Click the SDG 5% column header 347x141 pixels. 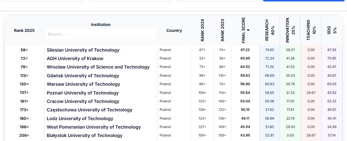tap(332, 30)
